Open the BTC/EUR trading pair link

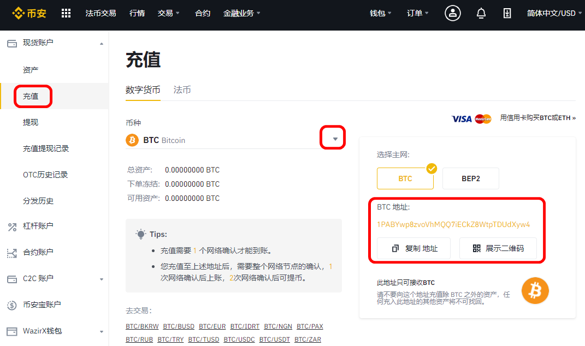tap(212, 326)
